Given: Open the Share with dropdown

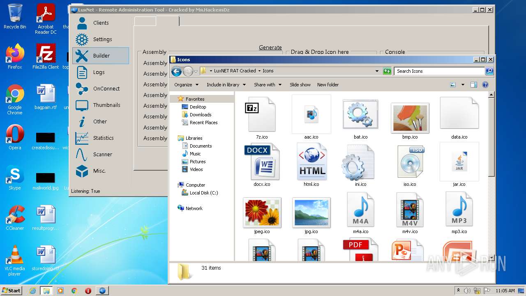Looking at the screenshot, I should point(268,85).
